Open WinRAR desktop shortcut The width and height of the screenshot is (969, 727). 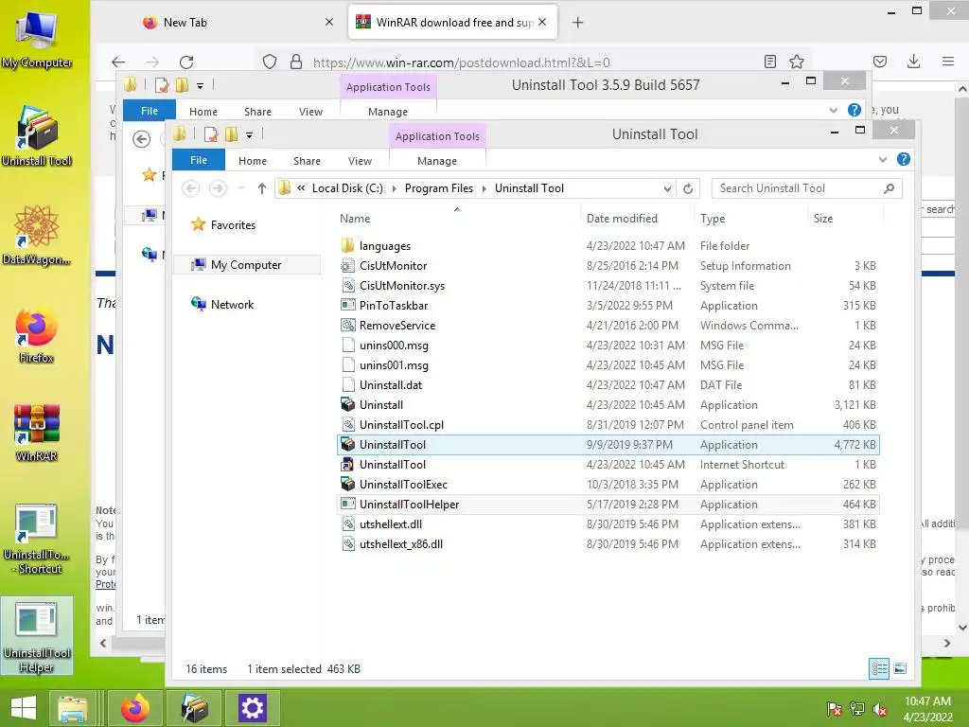[x=37, y=432]
